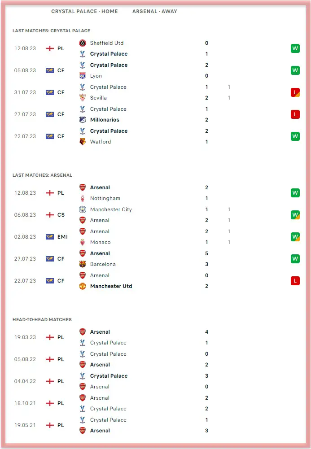Click the Monaco club crest
The image size is (311, 449).
(83, 242)
